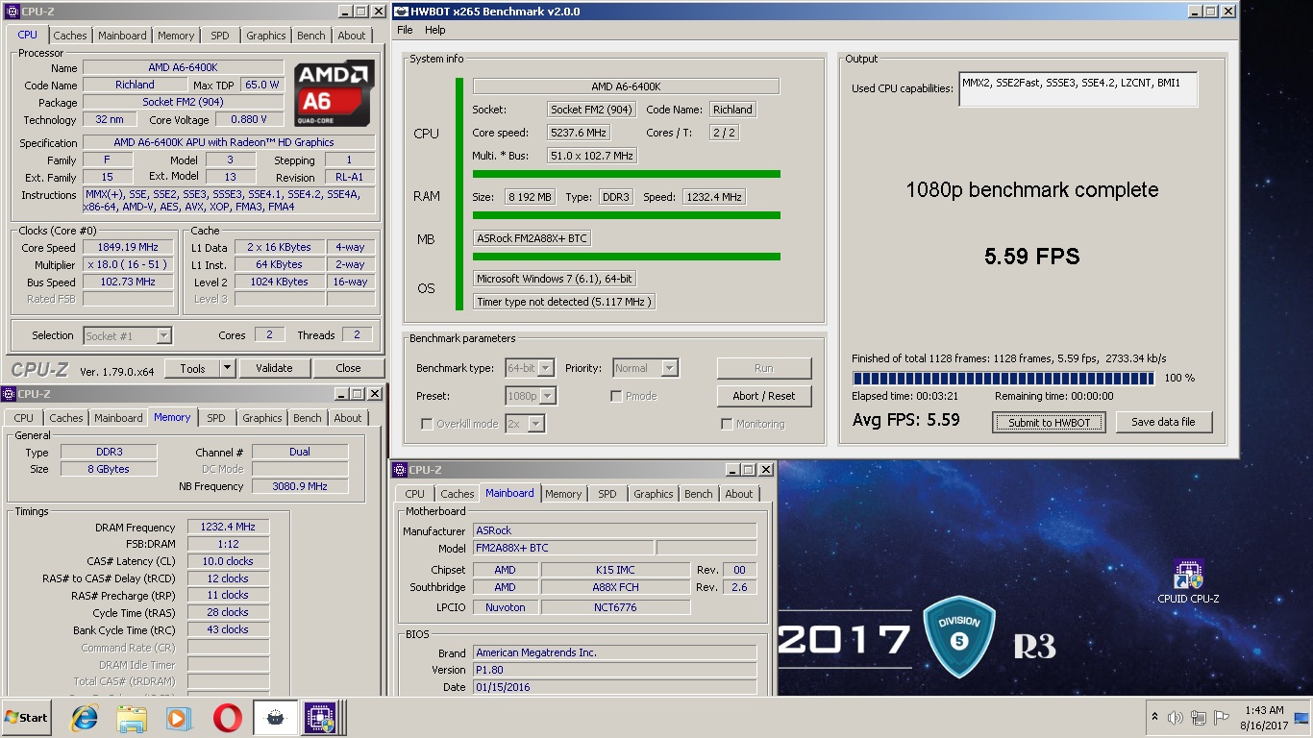The width and height of the screenshot is (1313, 738).
Task: Click Submit to HWBOT button
Action: click(1049, 422)
